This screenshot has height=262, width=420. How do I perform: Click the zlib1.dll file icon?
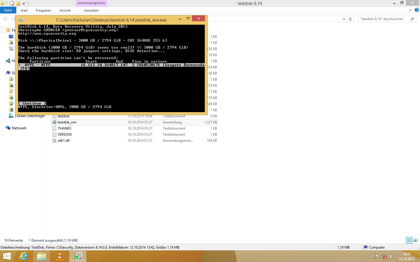pos(54,141)
